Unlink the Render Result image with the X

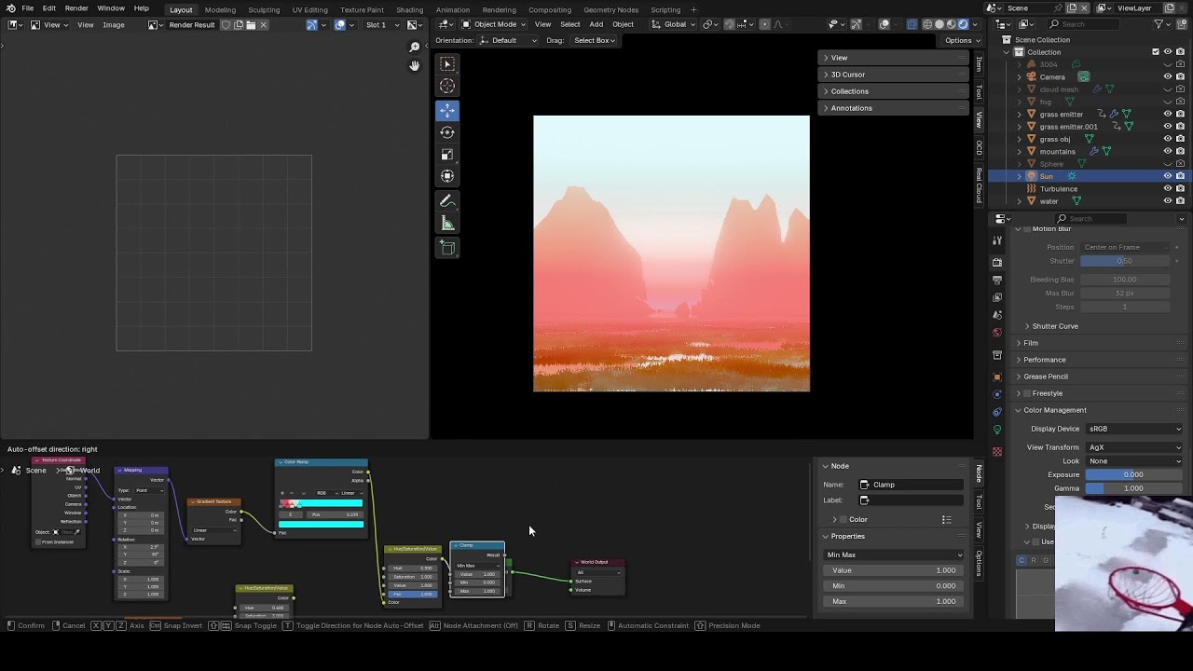[x=264, y=25]
